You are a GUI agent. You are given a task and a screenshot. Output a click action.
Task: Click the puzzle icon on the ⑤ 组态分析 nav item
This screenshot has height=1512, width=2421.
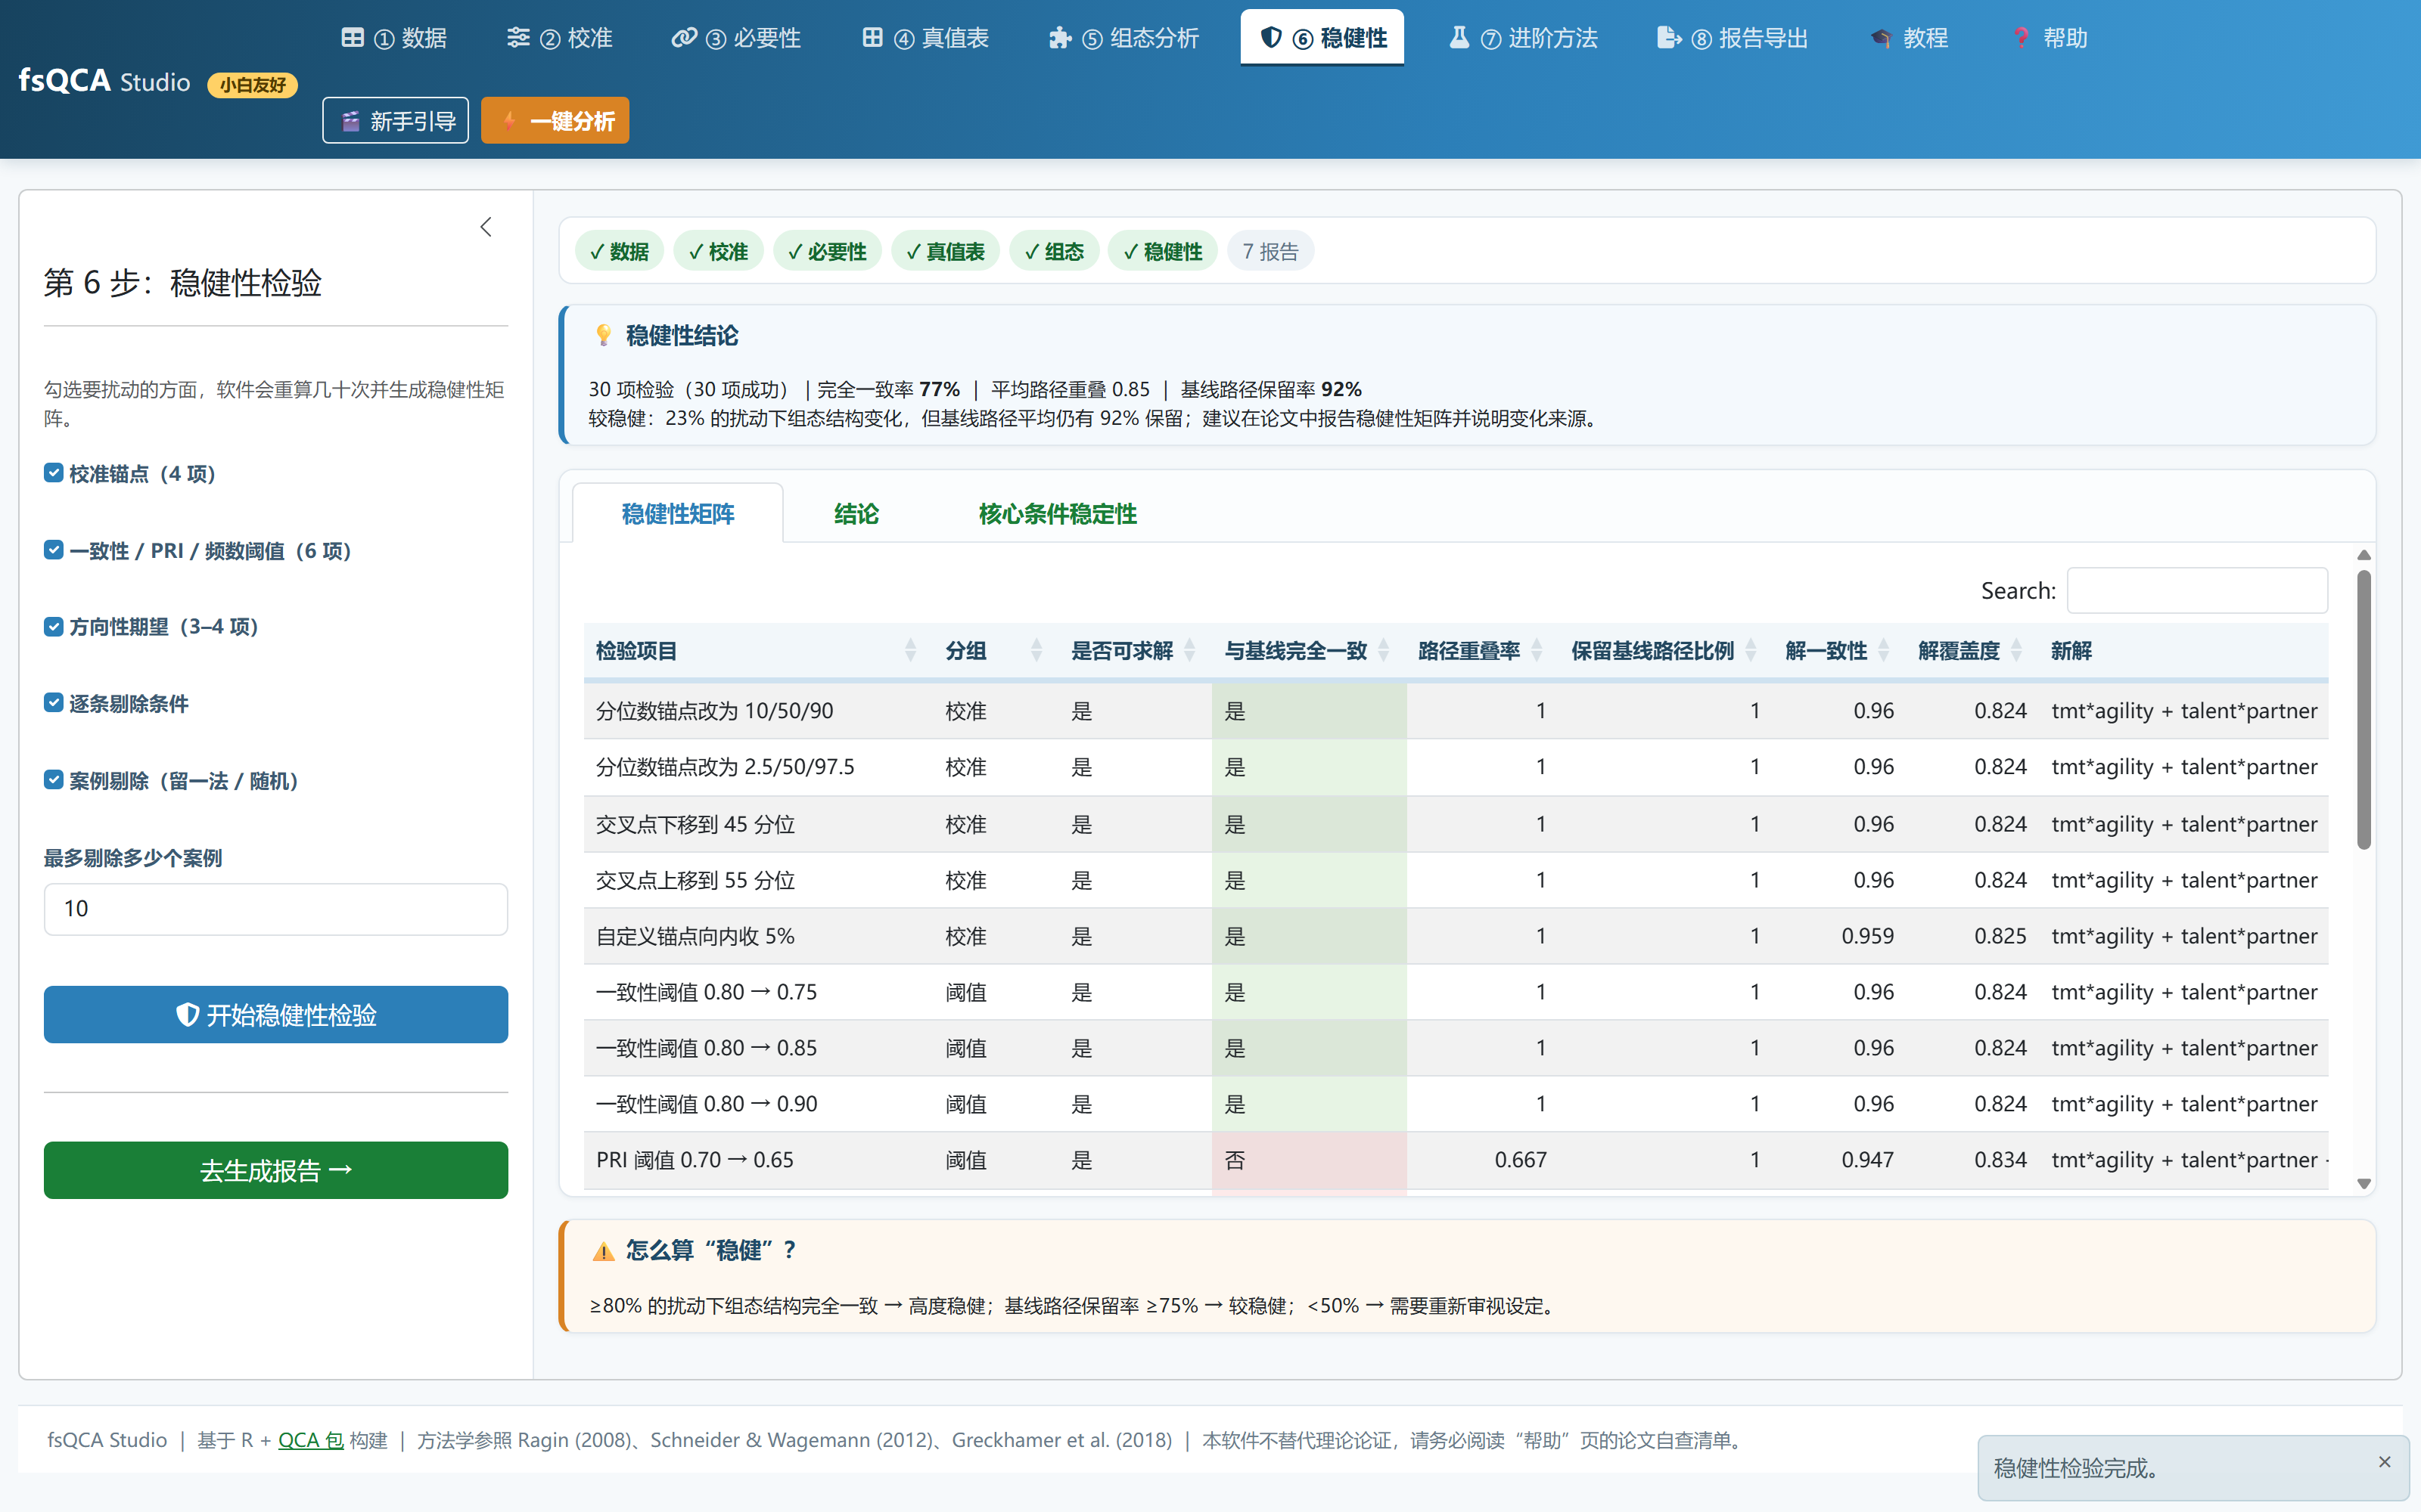1059,38
